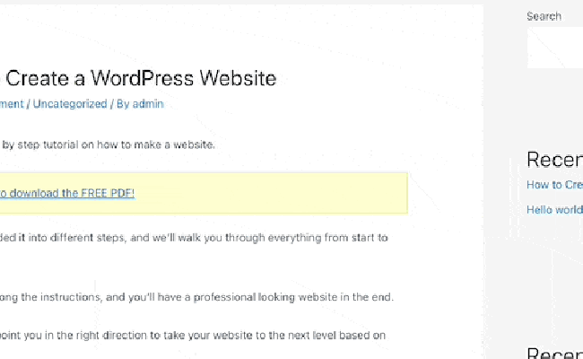Viewport: 583px width, 359px height.
Task: Click the Search input field in sidebar
Action: (x=554, y=48)
